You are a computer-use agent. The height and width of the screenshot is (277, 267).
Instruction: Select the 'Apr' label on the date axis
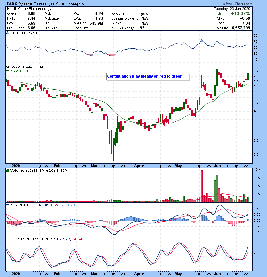(137, 165)
